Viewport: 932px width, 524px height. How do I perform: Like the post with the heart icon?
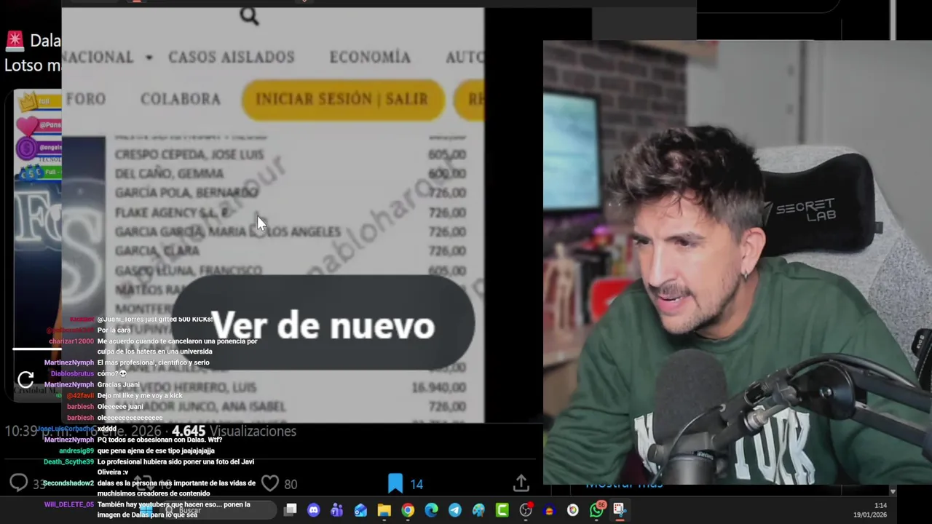coord(270,483)
